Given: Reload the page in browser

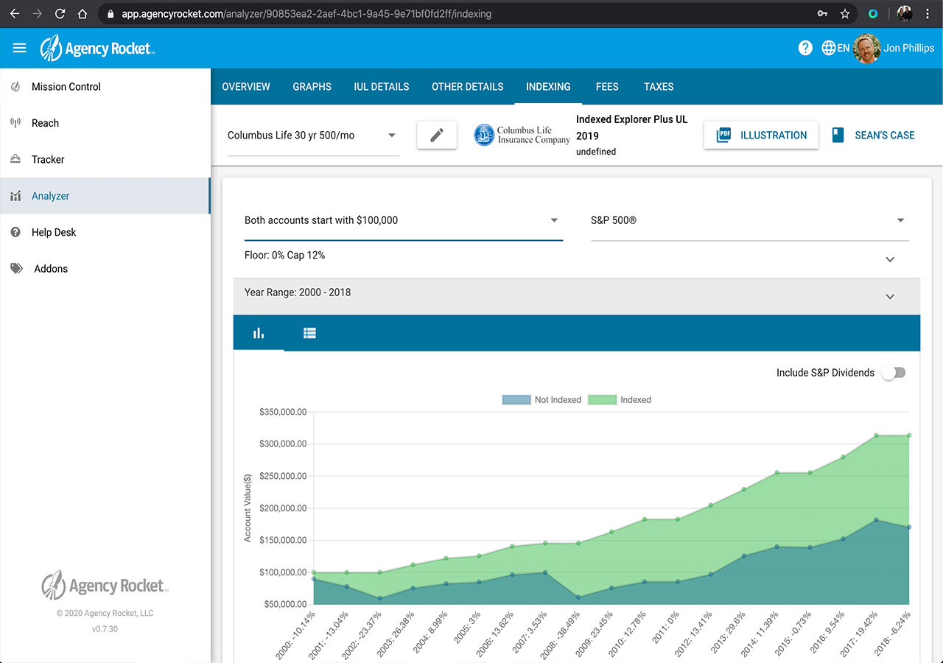Looking at the screenshot, I should pos(60,13).
